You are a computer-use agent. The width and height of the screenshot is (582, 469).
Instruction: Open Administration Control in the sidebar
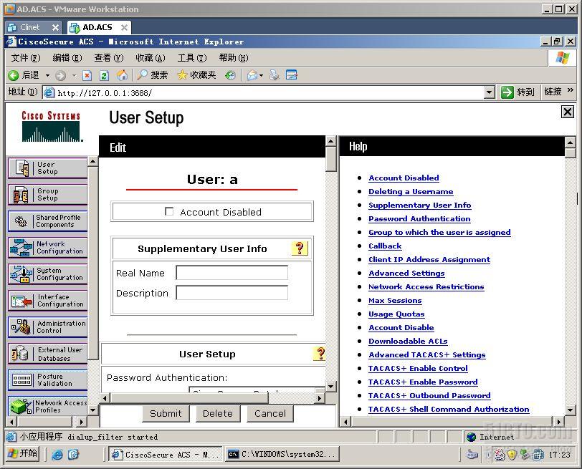tap(47, 327)
